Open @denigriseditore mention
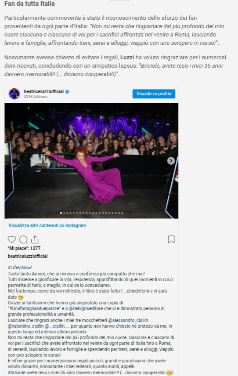238x376 pixels. (86, 309)
